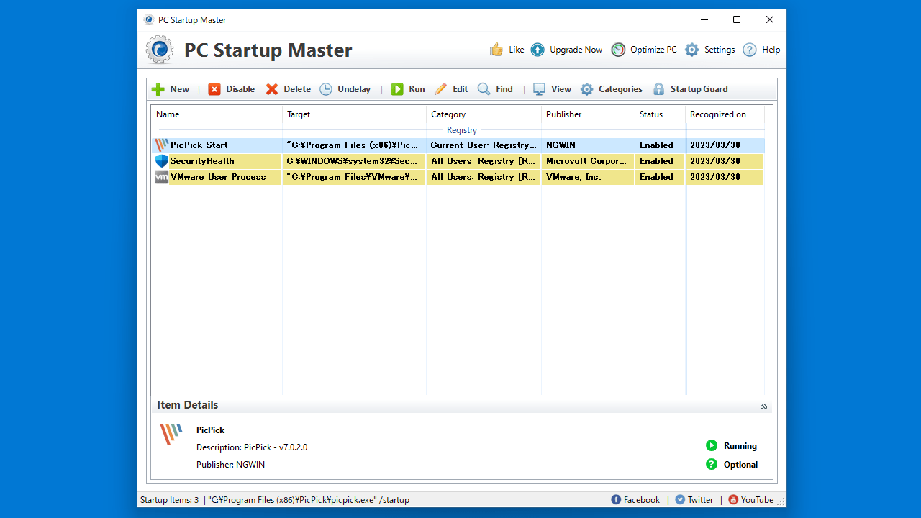This screenshot has width=921, height=518.
Task: Click the PicPick icon in the list row
Action: [x=162, y=145]
